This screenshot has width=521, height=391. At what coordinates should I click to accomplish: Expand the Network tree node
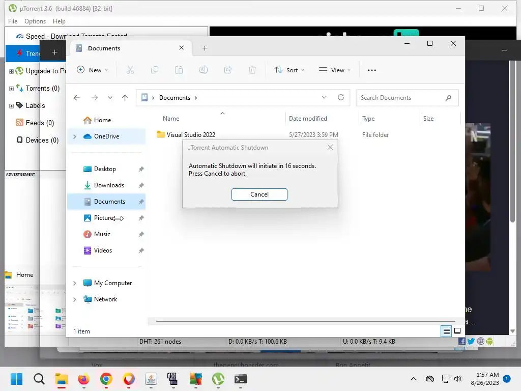click(x=75, y=299)
